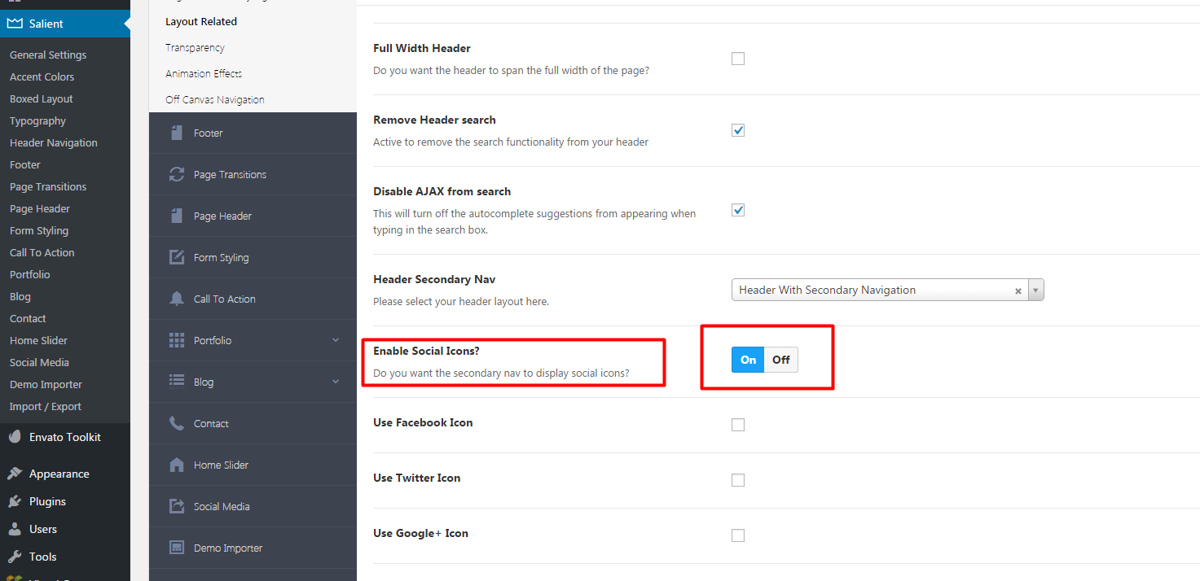Click the Call To Action bell icon
1200x581 pixels.
[x=176, y=299]
